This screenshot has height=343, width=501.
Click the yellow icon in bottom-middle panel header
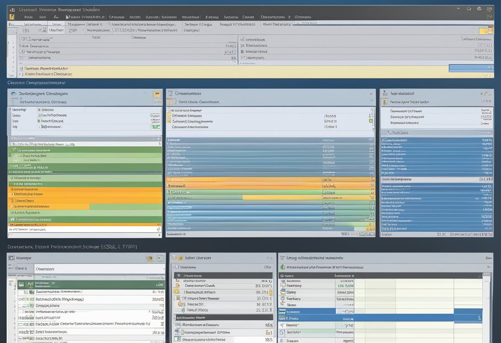click(x=180, y=258)
